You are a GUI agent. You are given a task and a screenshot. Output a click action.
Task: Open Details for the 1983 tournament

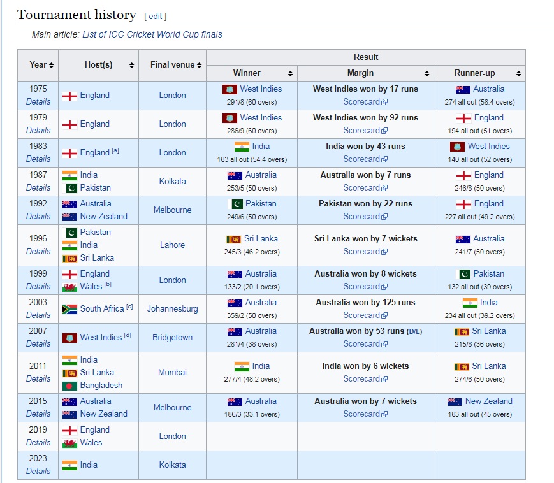pyautogui.click(x=38, y=159)
